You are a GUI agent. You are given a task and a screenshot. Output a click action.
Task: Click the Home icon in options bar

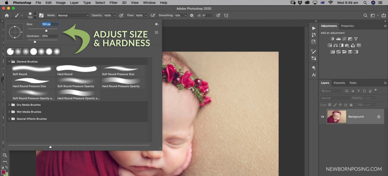click(x=7, y=15)
